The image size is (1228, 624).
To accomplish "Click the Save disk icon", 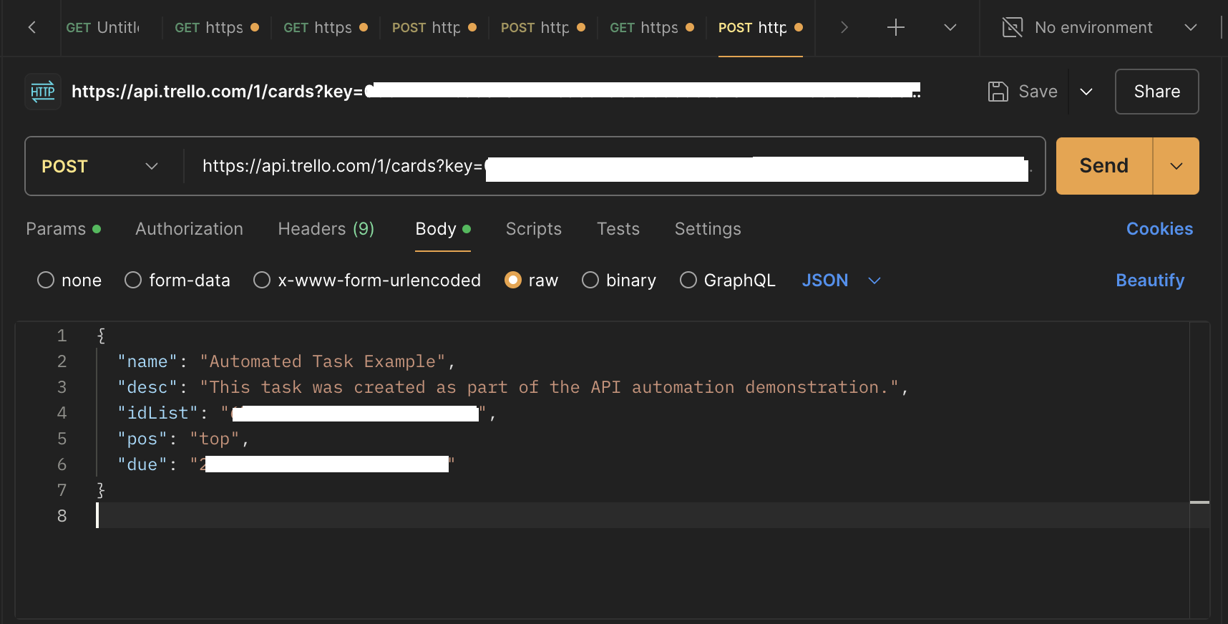I will [x=998, y=92].
